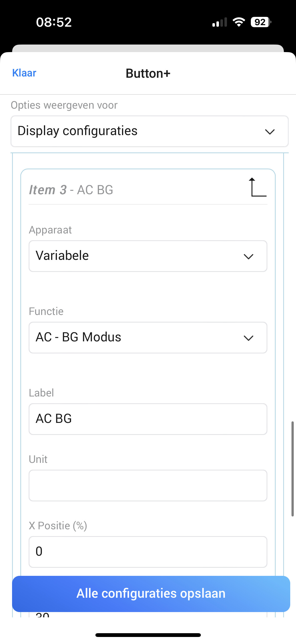Tap the Apparaat field label
The image size is (296, 643).
[50, 230]
